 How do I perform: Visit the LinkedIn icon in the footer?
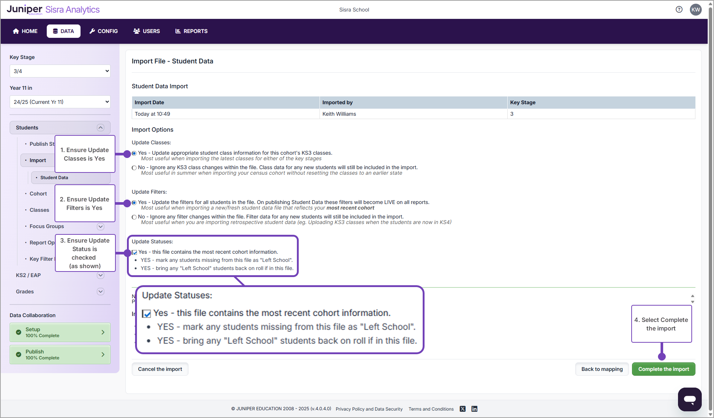click(x=474, y=409)
